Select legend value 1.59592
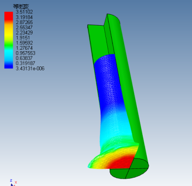 tap(24, 43)
